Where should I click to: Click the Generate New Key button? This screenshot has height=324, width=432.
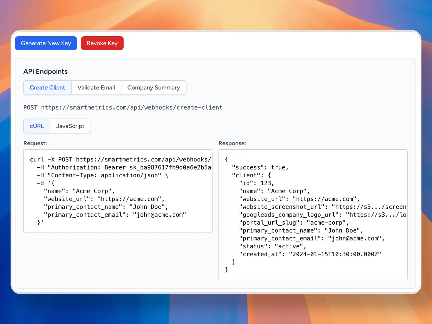[x=46, y=43]
